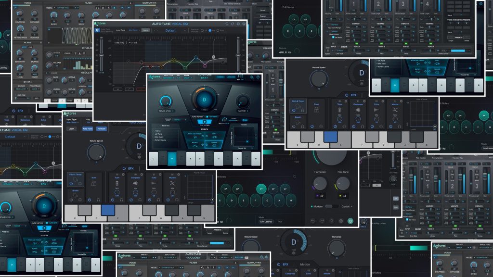Remove the Mutate effect with its X icon, left EFX rack
The width and height of the screenshot is (493, 277).
click(x=178, y=174)
